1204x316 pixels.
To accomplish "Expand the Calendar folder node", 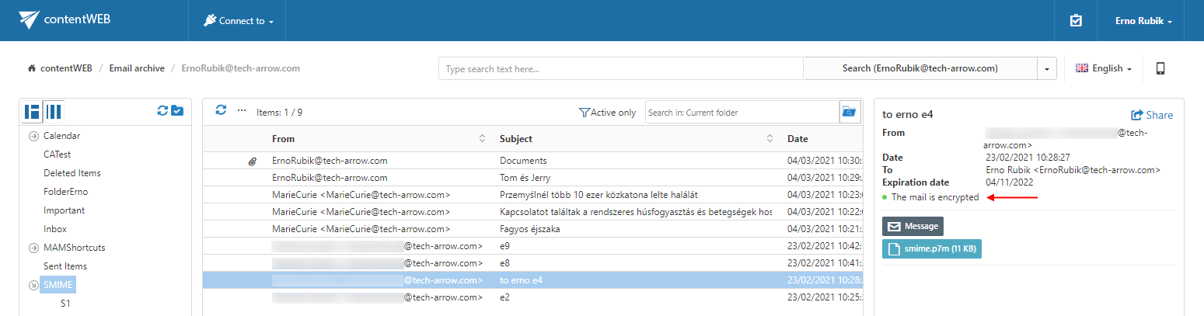I will point(33,136).
